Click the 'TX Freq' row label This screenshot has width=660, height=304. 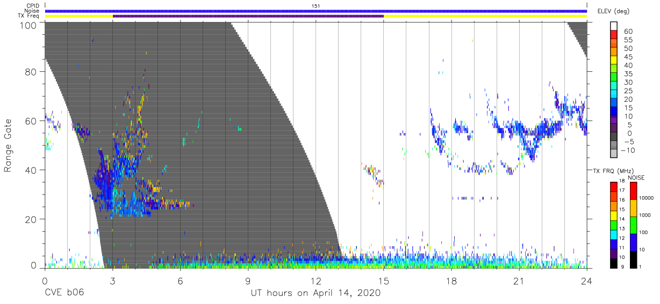pos(28,16)
